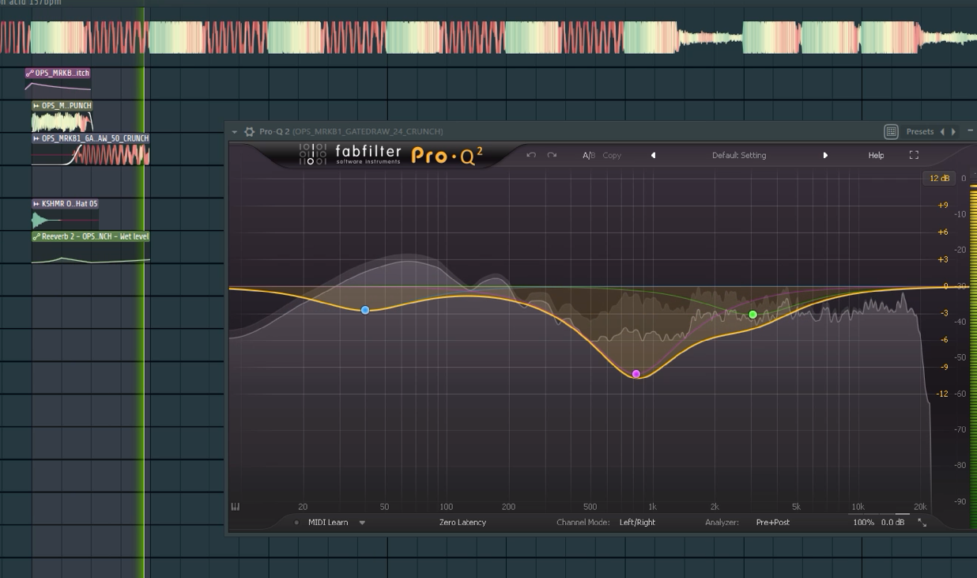Image resolution: width=977 pixels, height=578 pixels.
Task: Select the purple EQ band node near 1k
Action: click(x=636, y=374)
